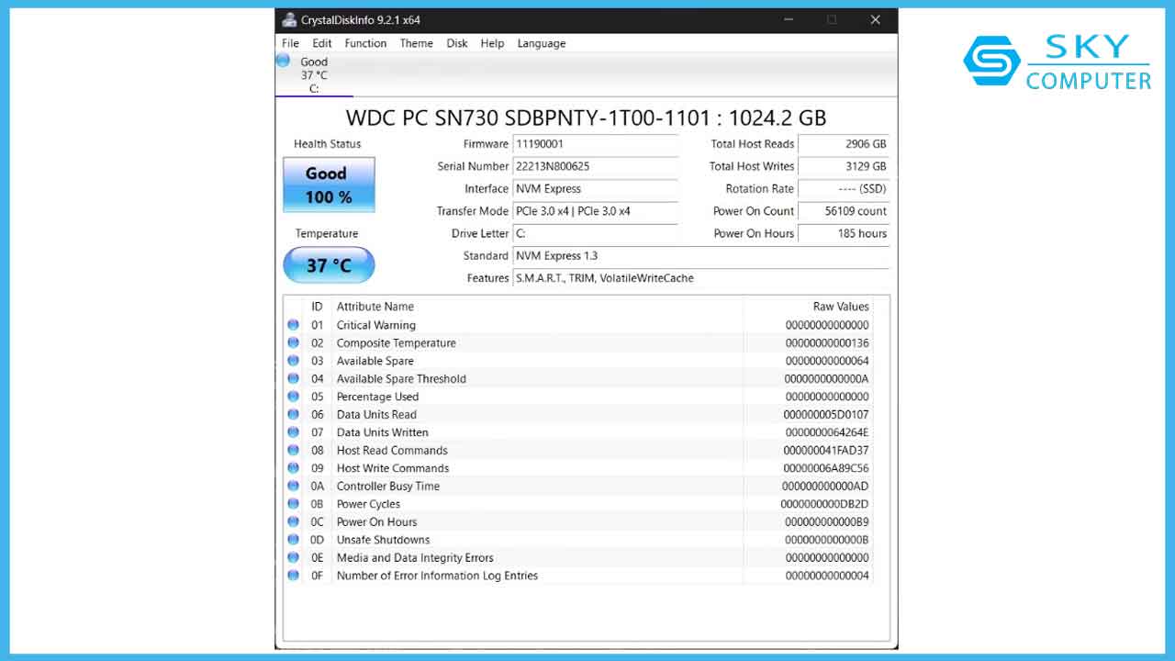Click the status orb for Host Read Commands
The height and width of the screenshot is (661, 1175).
click(293, 450)
